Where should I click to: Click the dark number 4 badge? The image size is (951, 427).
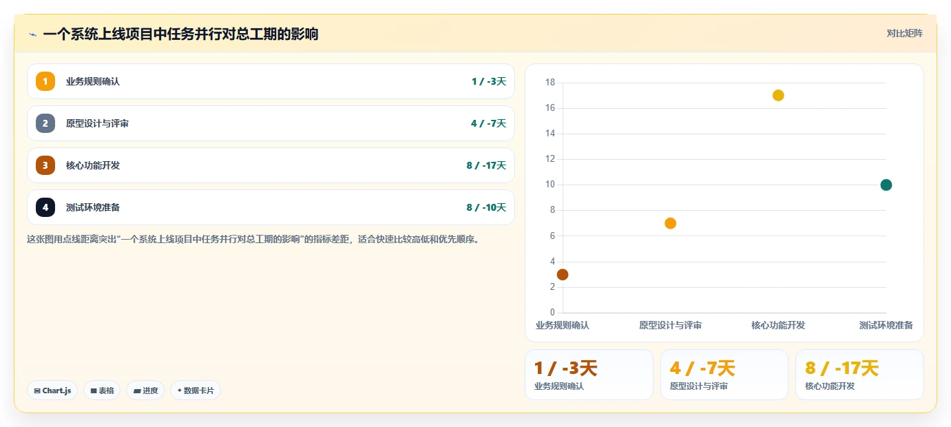pos(45,207)
